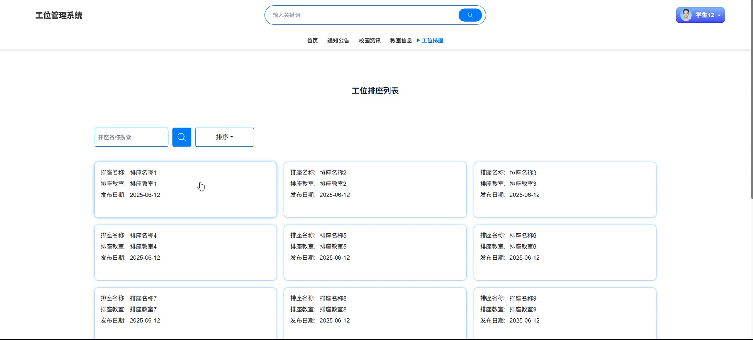Open the card for 排座教室3
The image size is (753, 340).
(x=565, y=190)
